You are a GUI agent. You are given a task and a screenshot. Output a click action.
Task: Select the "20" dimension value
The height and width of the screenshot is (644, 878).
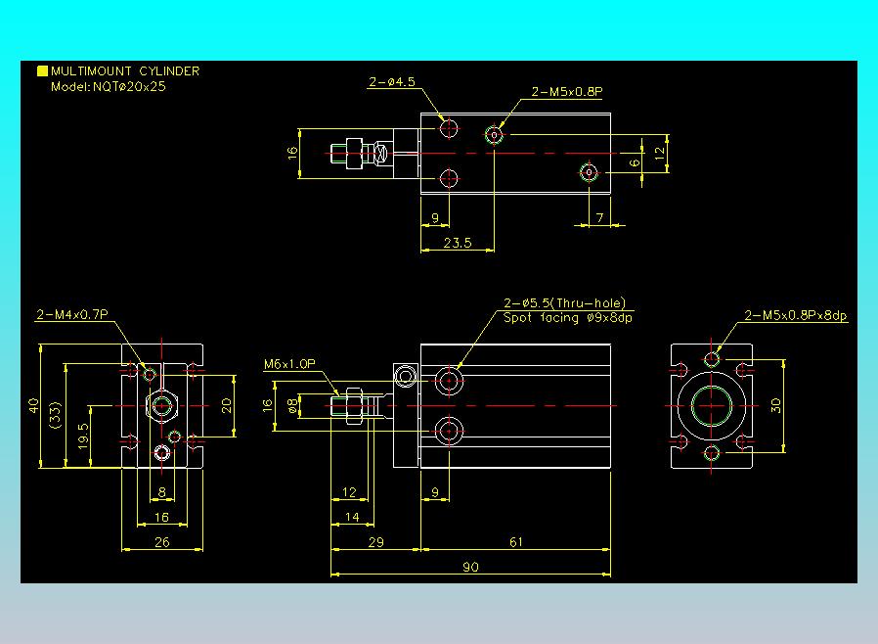coord(226,405)
